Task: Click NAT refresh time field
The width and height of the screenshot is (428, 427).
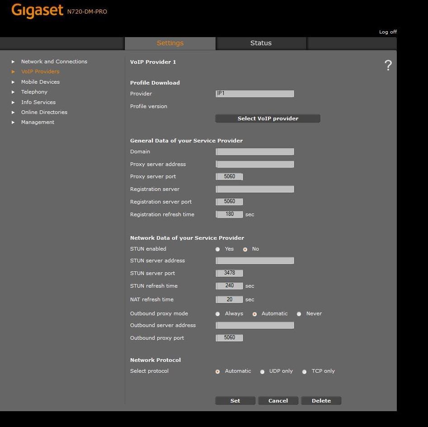Action: tap(229, 299)
